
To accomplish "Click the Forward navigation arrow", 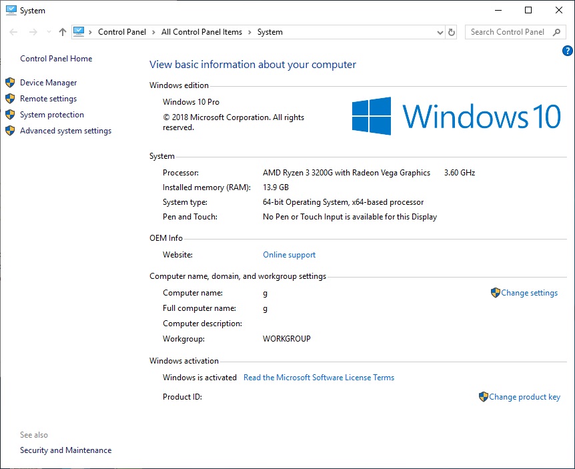I will coord(33,32).
